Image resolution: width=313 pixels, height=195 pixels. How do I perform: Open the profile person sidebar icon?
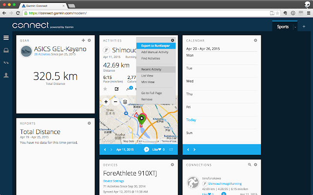pos(6,75)
